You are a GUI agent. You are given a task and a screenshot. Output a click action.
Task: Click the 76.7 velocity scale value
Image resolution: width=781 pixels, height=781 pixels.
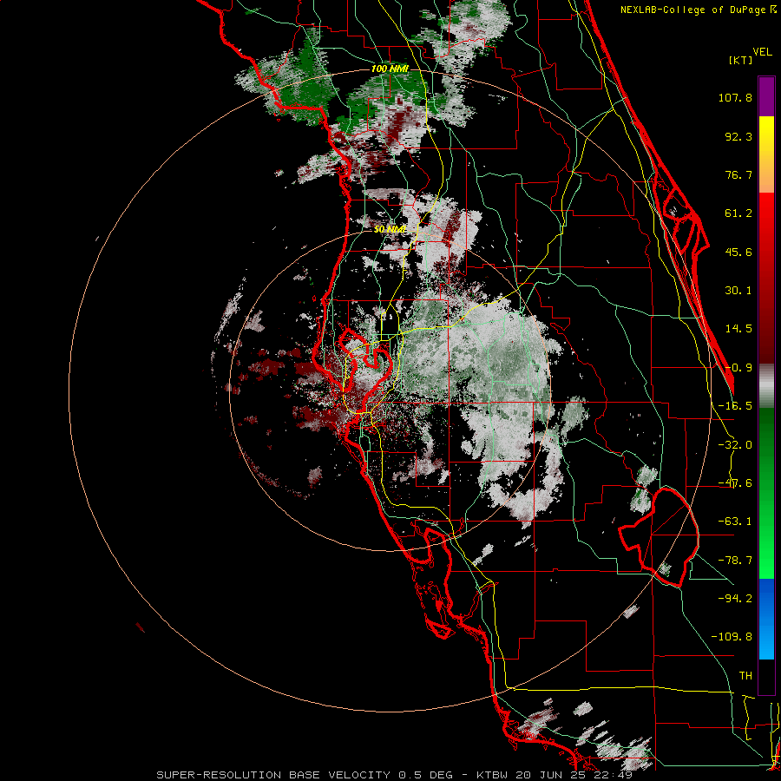(738, 174)
